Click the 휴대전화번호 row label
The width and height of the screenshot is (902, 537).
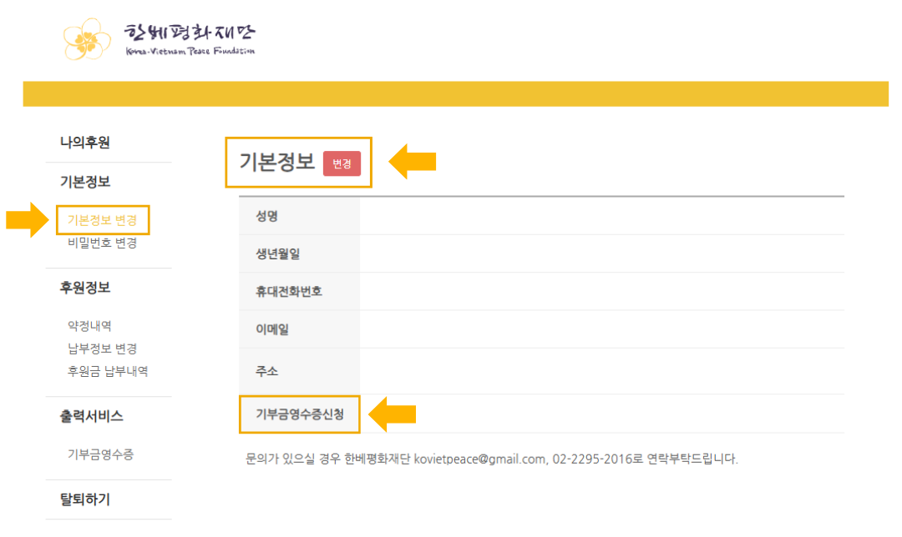[x=289, y=292]
